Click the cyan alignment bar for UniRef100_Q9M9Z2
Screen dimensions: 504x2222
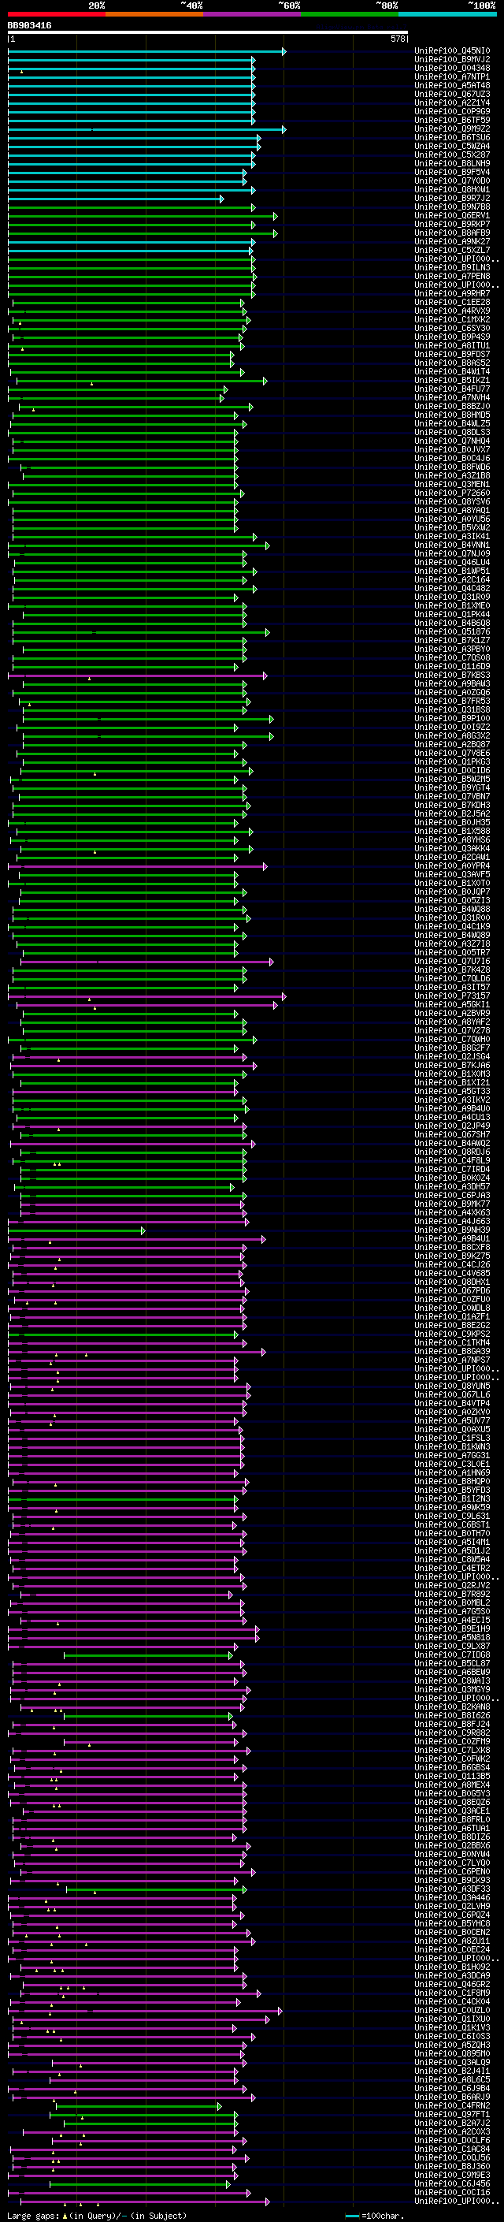coord(146,129)
